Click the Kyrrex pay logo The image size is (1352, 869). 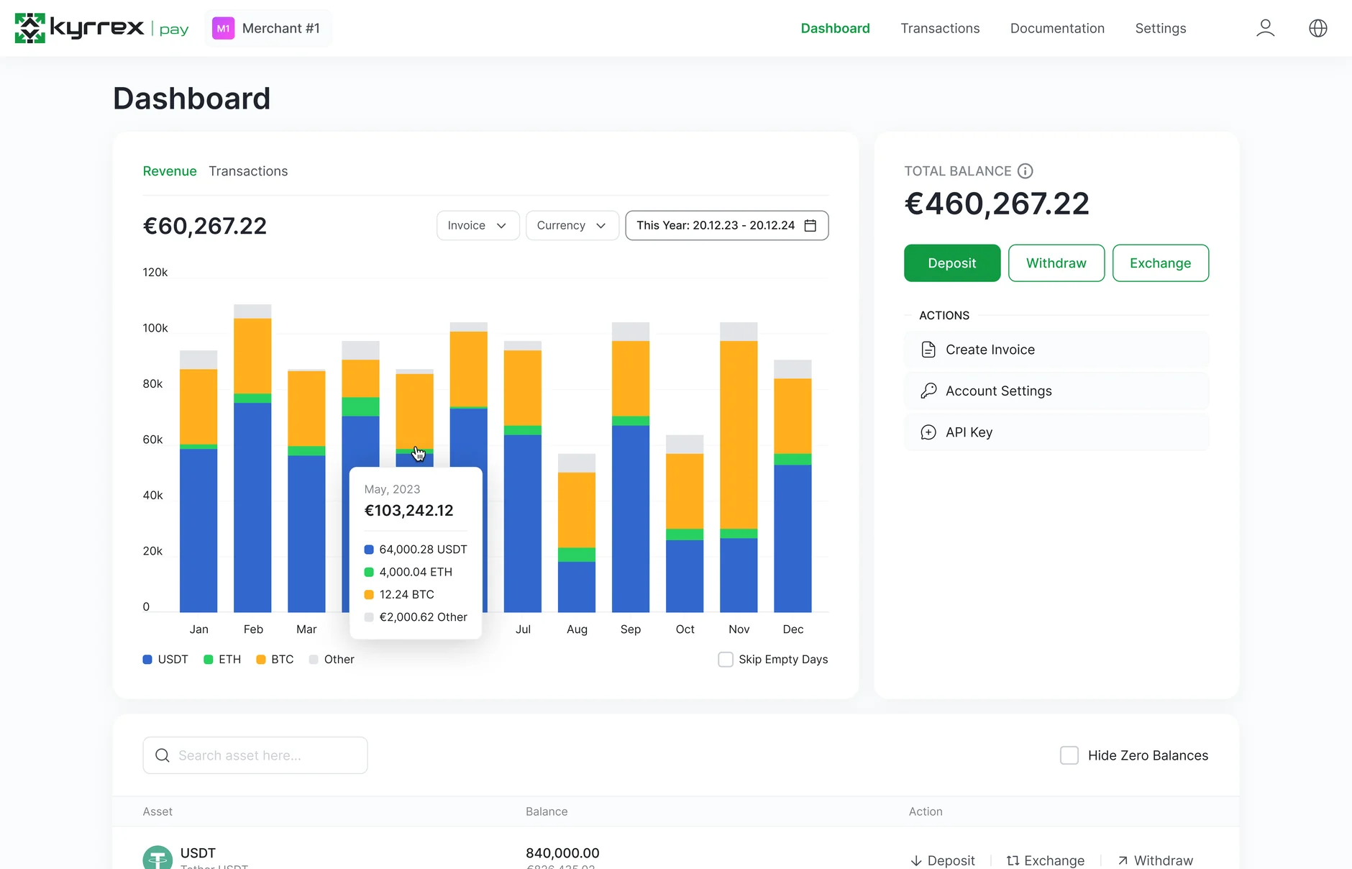coord(101,28)
